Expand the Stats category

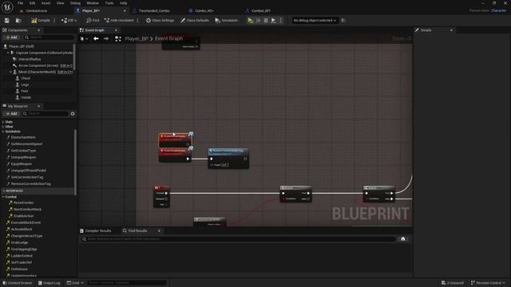point(8,122)
